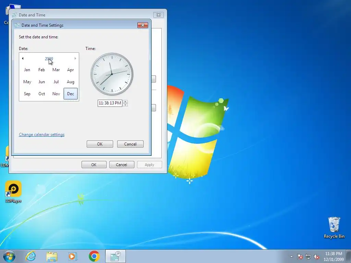Click Show desktop button at taskbar end

[x=349, y=256]
